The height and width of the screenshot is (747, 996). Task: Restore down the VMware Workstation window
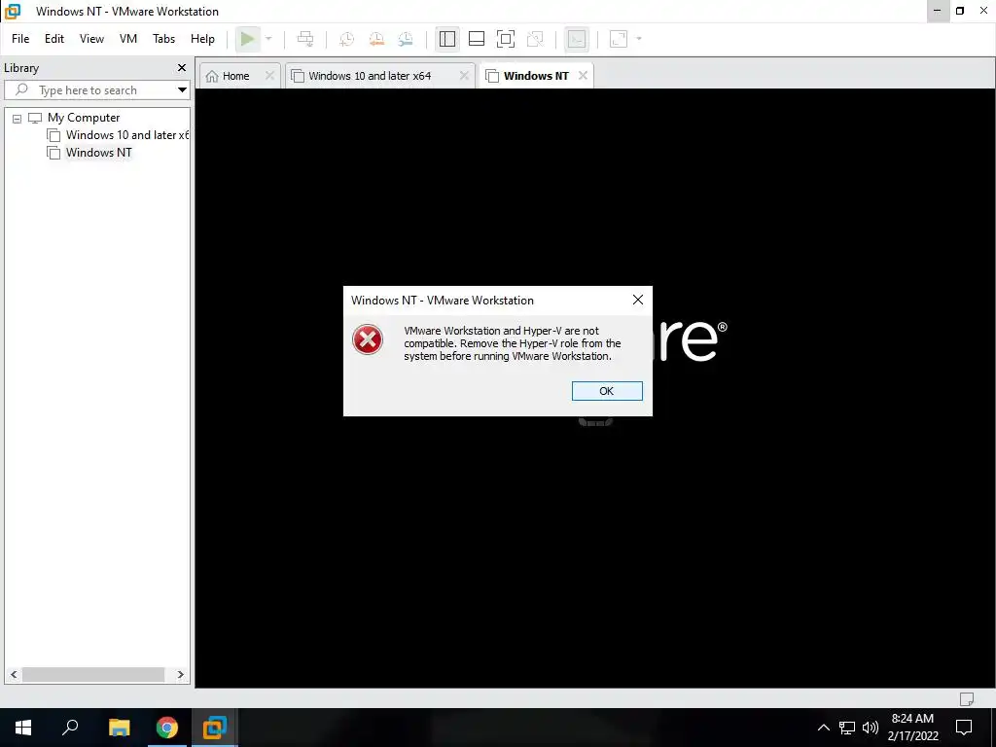(x=960, y=11)
